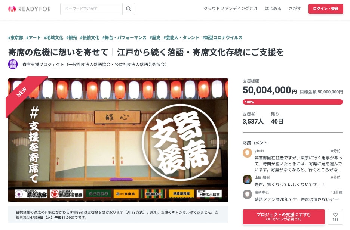Click the 100% funding progress bar

293,102
